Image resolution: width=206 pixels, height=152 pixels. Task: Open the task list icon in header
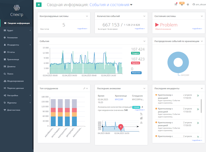tap(176, 5)
